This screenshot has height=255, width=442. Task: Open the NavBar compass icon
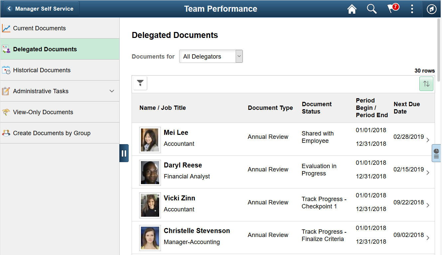click(x=431, y=9)
